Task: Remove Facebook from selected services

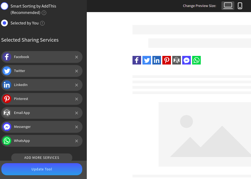Action: [77, 57]
